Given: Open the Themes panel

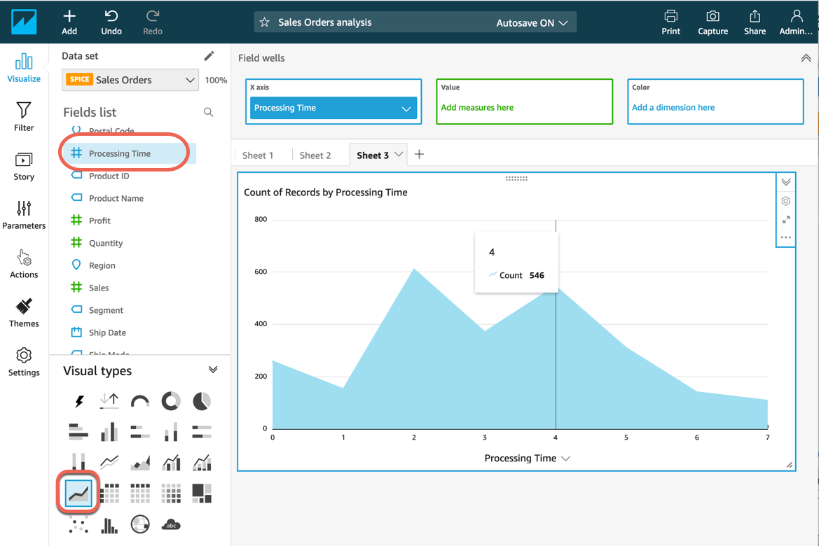Looking at the screenshot, I should coord(24,312).
